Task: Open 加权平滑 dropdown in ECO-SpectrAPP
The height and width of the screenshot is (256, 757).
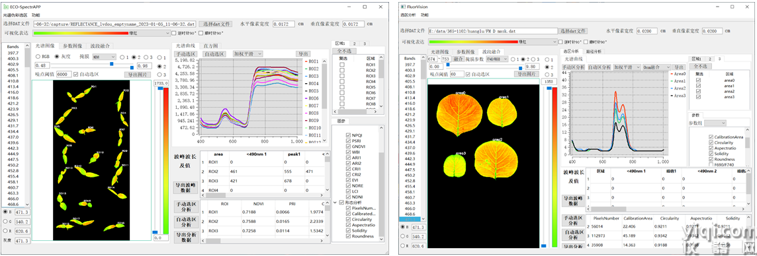Action: click(x=247, y=54)
